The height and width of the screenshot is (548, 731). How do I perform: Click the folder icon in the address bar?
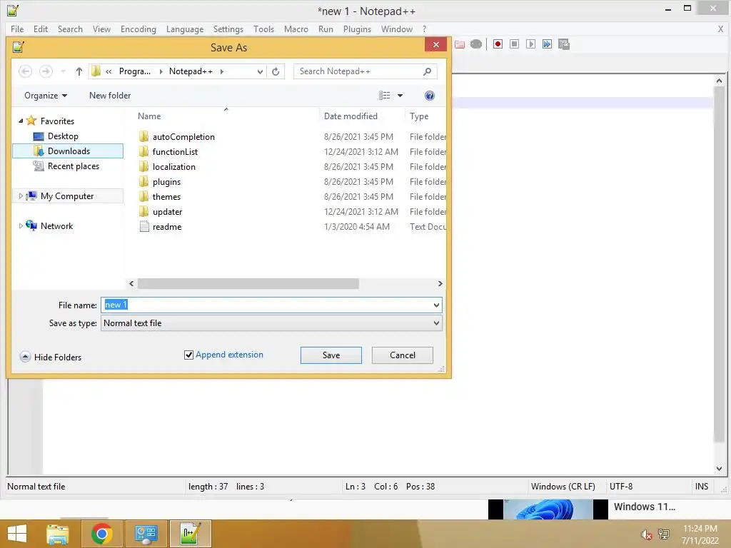tap(96, 71)
